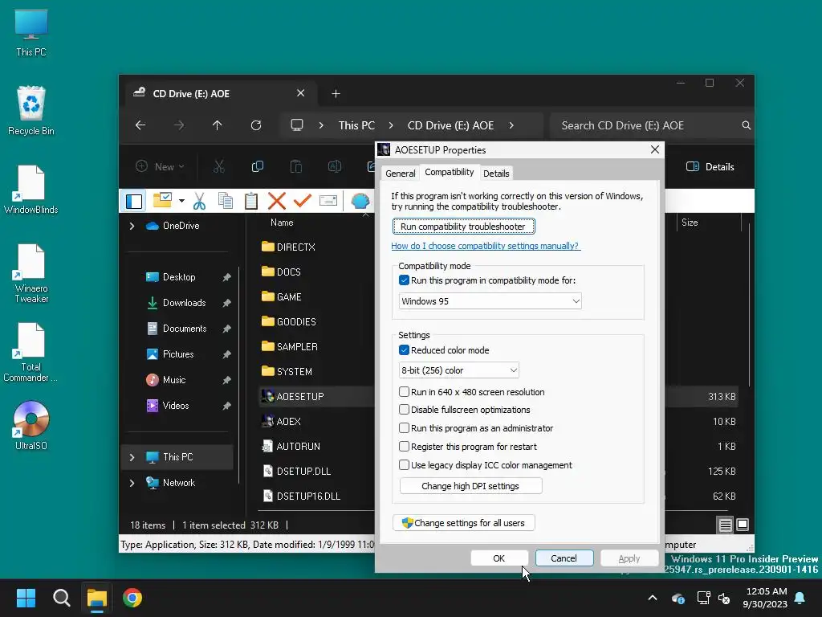
Task: Click Change settings for all users
Action: [463, 522]
